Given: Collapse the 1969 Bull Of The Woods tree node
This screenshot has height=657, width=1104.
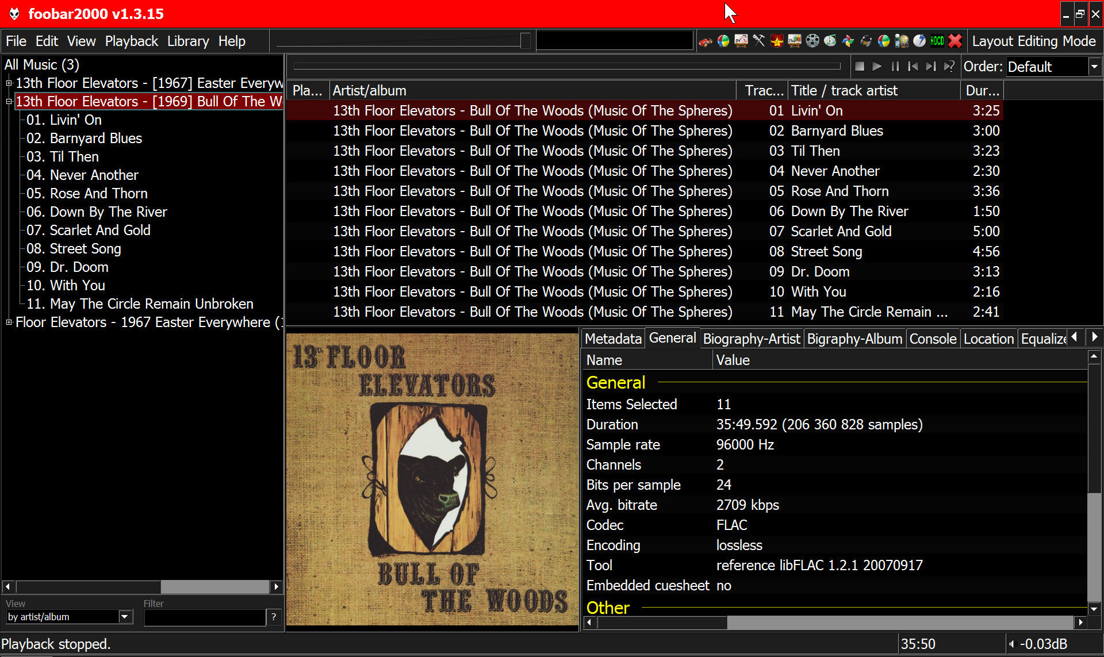Looking at the screenshot, I should [9, 102].
